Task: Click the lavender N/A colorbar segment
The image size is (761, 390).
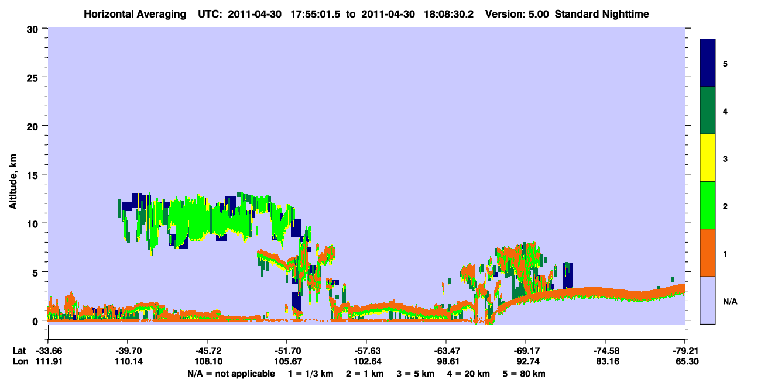Action: pos(708,300)
